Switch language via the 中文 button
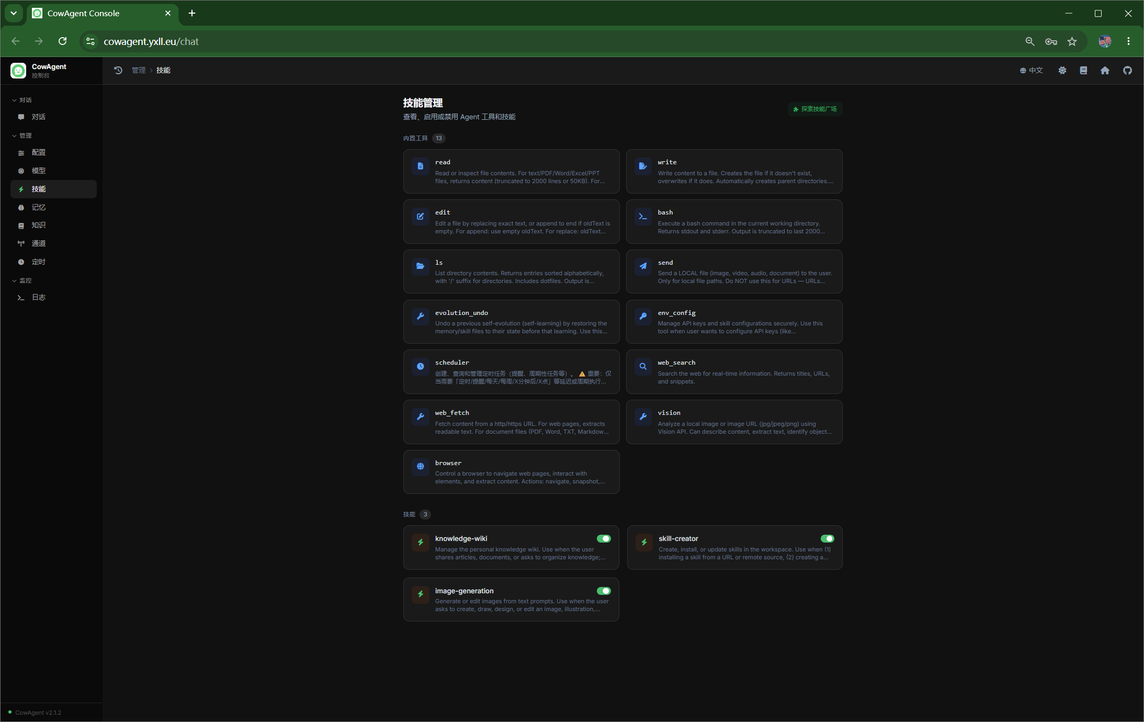This screenshot has width=1144, height=722. 1031,70
